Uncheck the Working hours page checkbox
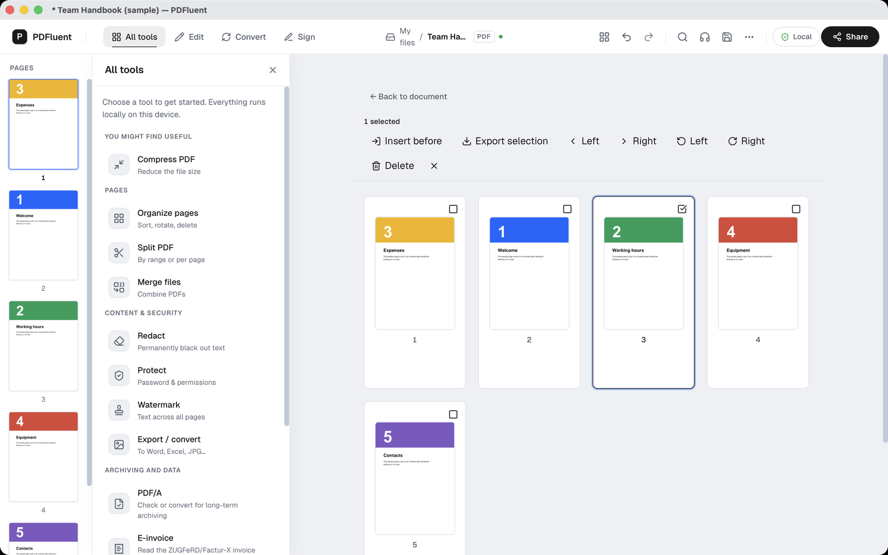 point(682,209)
